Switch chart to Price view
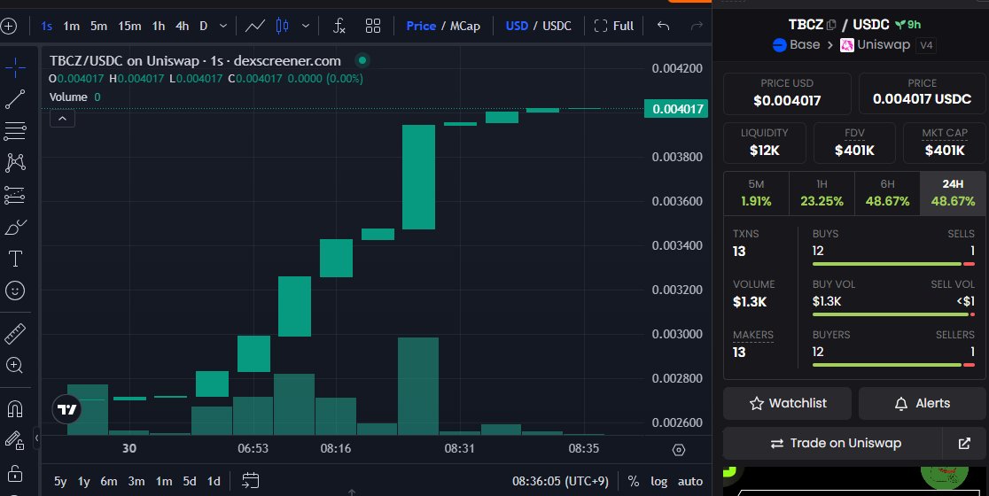989x496 pixels. (421, 26)
